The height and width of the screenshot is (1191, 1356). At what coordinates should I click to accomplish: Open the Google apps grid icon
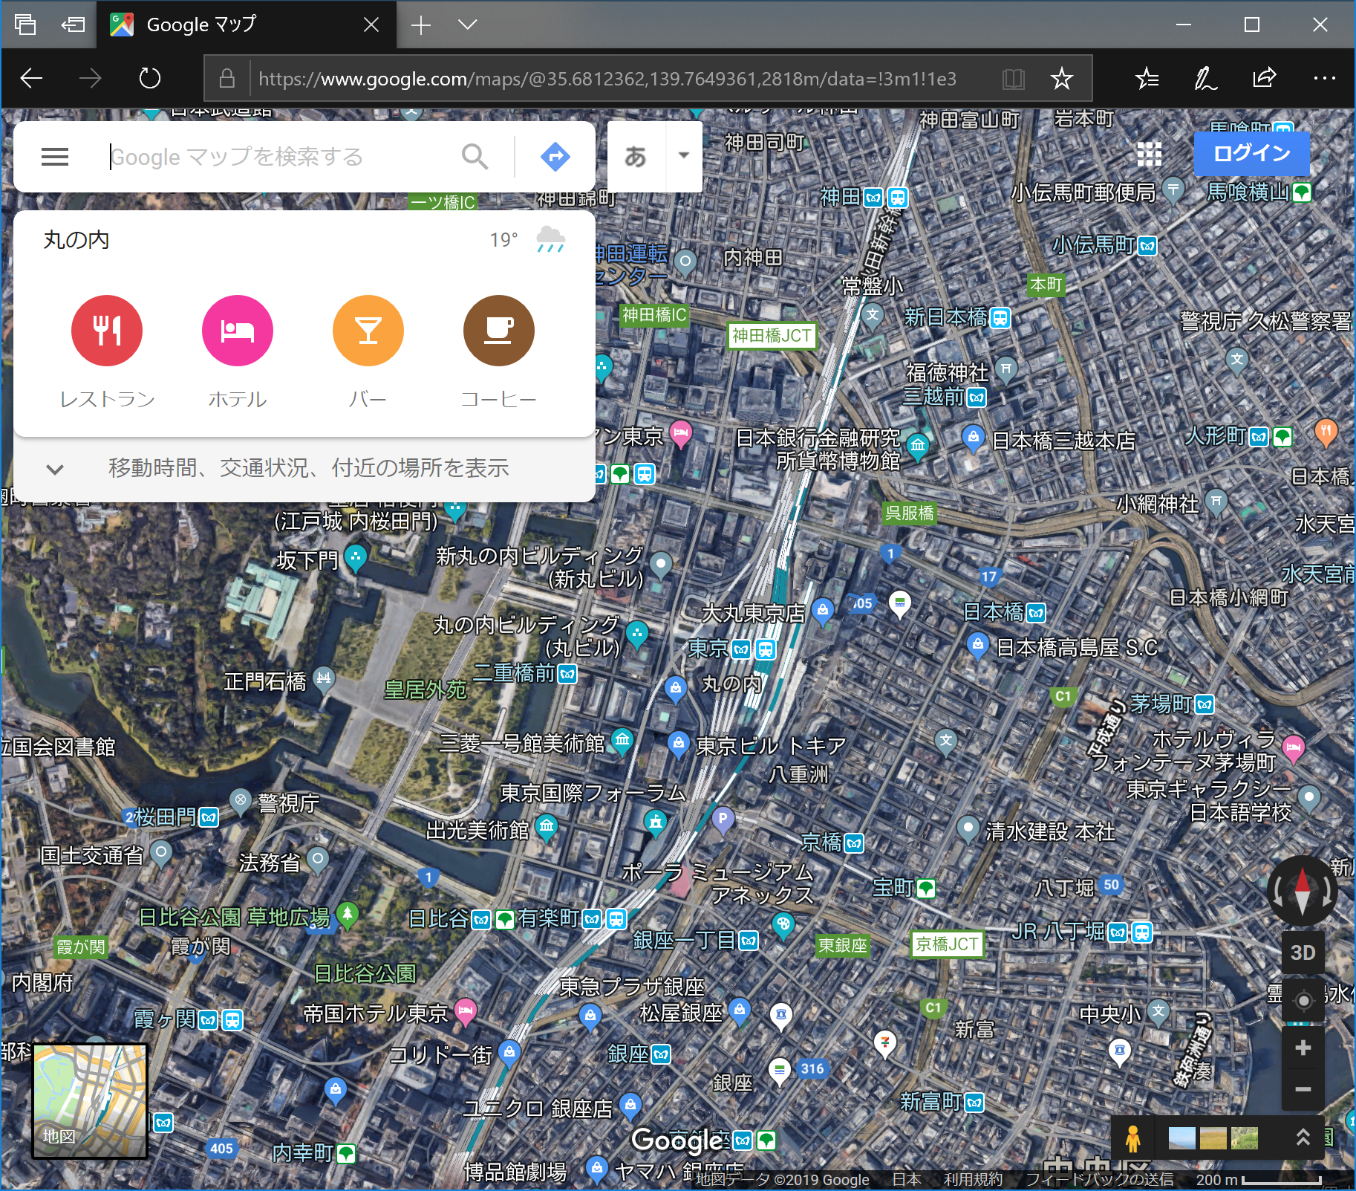1149,154
